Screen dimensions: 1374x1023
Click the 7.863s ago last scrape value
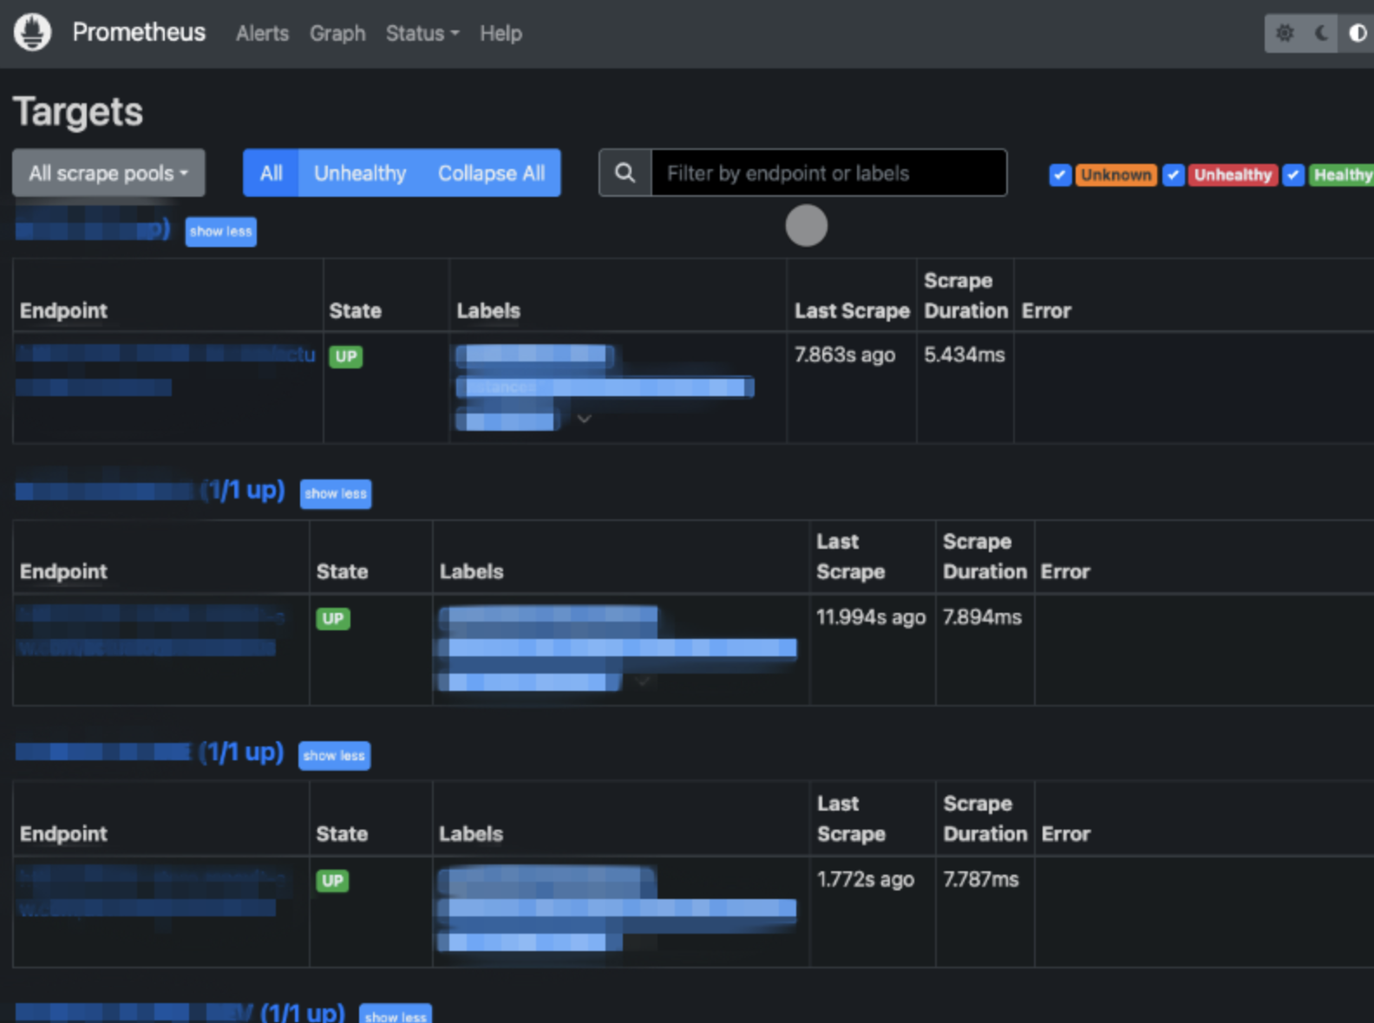(845, 355)
